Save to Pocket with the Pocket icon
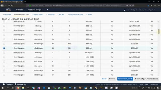The image size is (161, 90). click(x=130, y=5)
